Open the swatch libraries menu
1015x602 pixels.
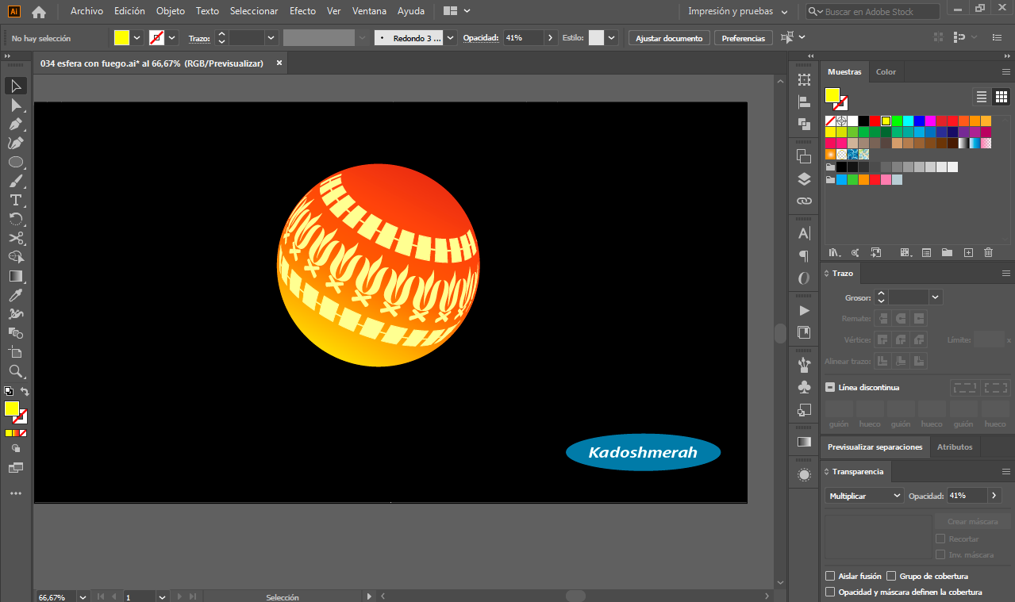tap(834, 252)
